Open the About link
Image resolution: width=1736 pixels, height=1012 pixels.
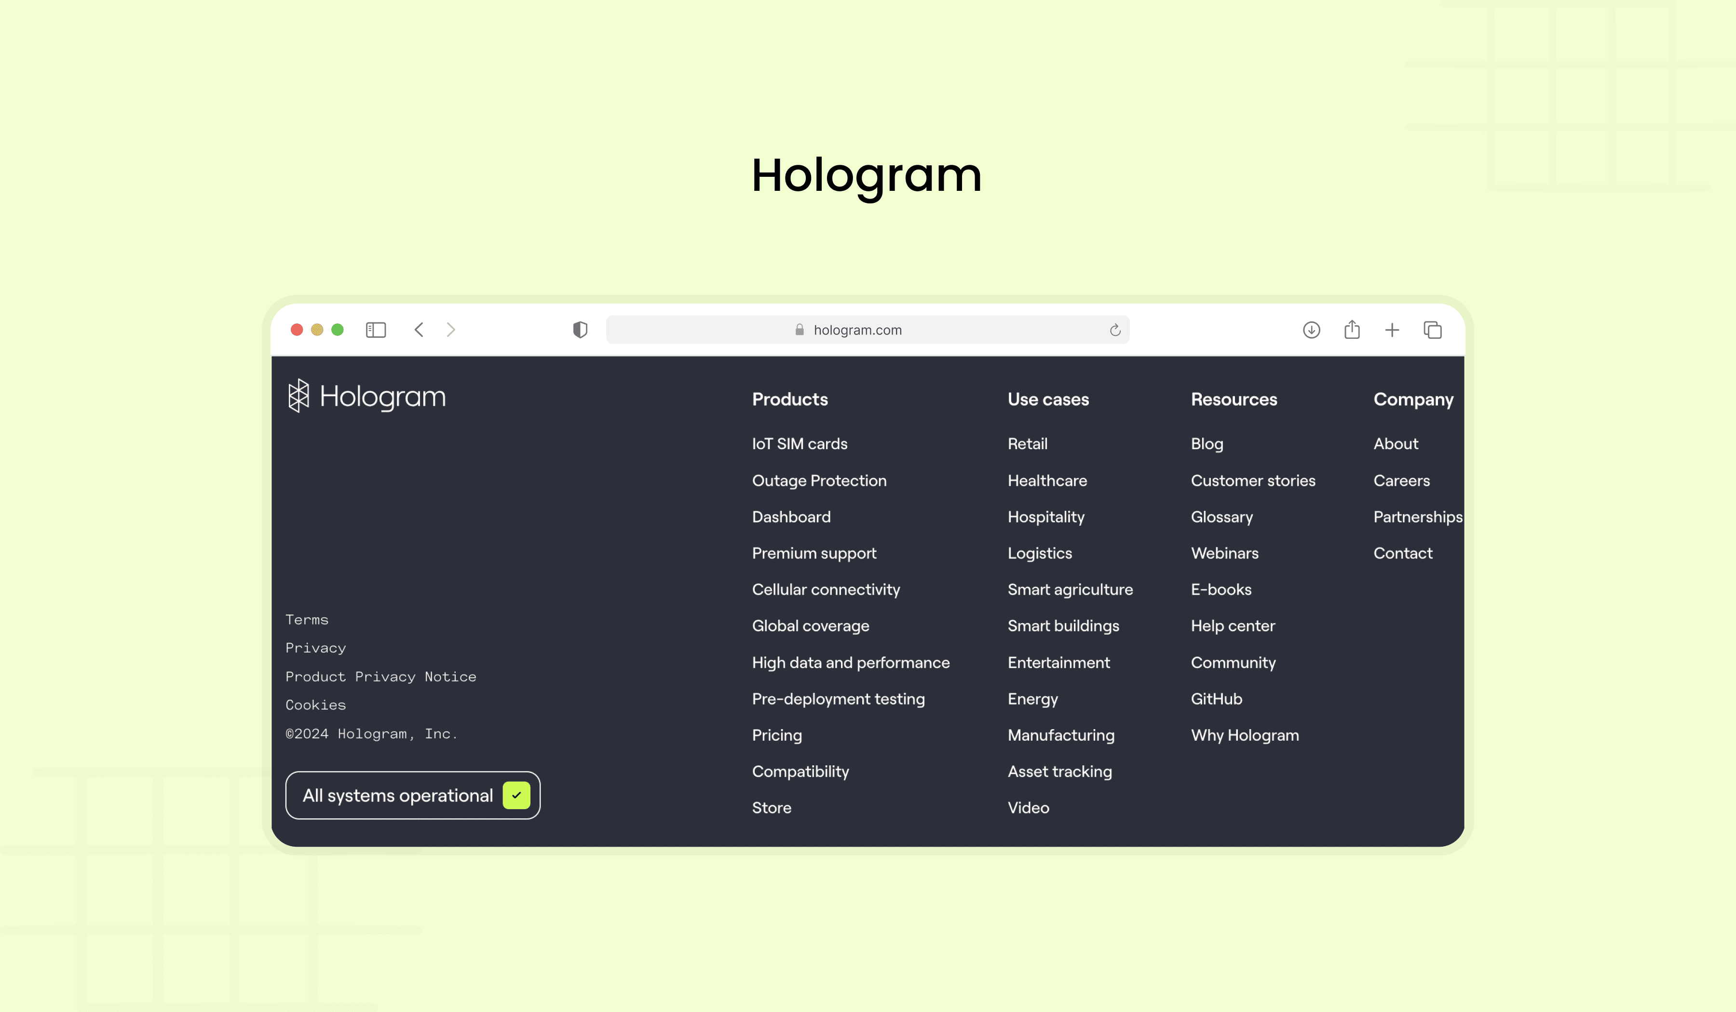point(1396,444)
